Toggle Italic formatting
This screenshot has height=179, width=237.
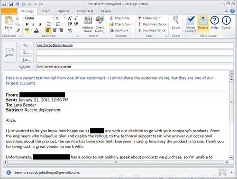[x=33, y=24]
